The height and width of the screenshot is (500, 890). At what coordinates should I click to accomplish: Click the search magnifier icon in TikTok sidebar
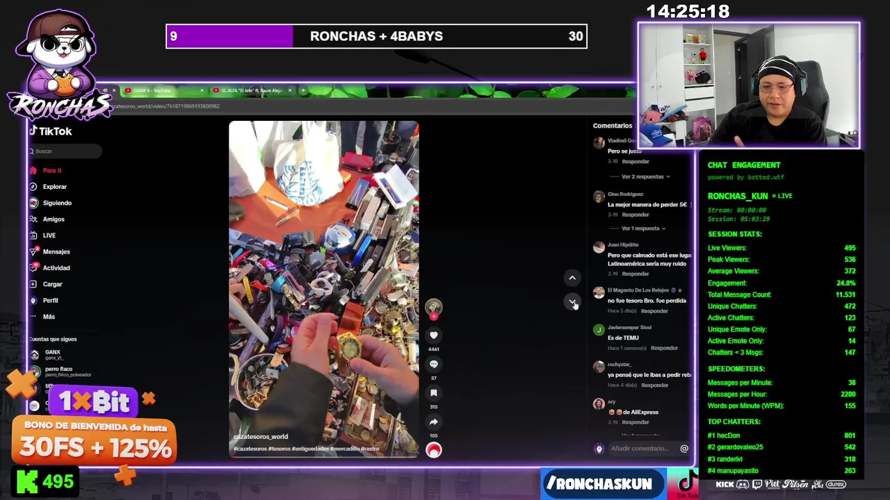(31, 151)
